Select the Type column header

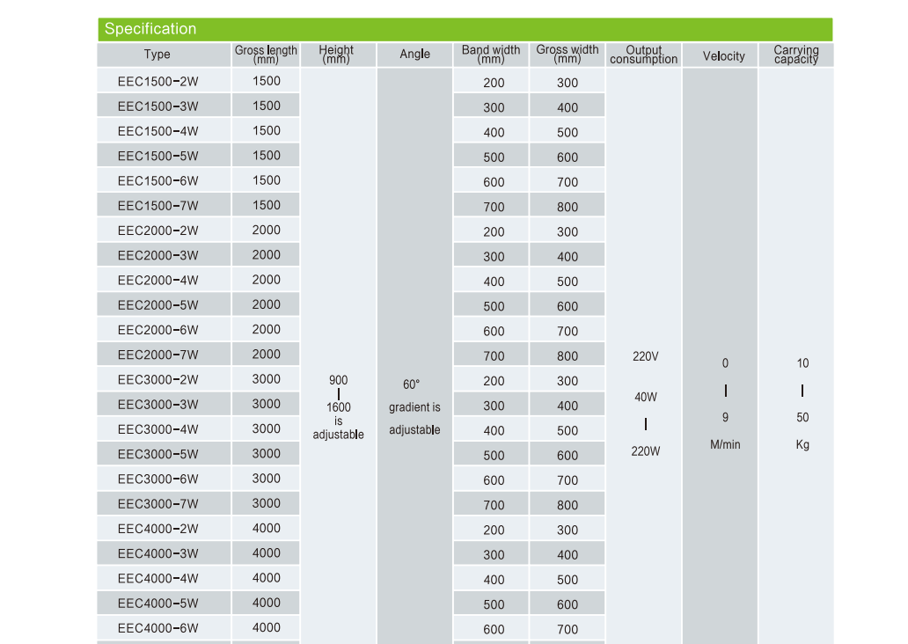157,55
